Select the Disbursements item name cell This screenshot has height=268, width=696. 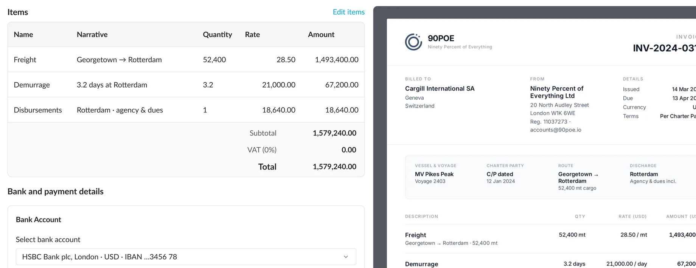38,110
